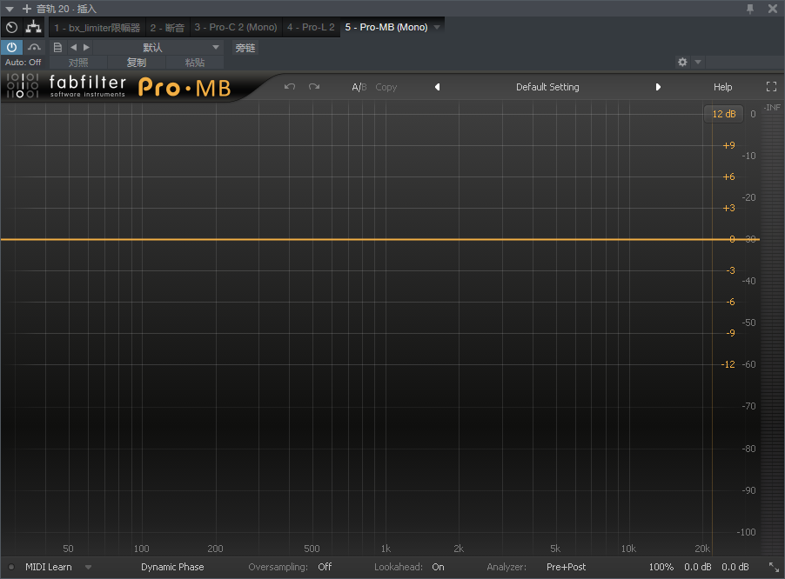Open the Help menu
The width and height of the screenshot is (785, 579).
click(722, 87)
